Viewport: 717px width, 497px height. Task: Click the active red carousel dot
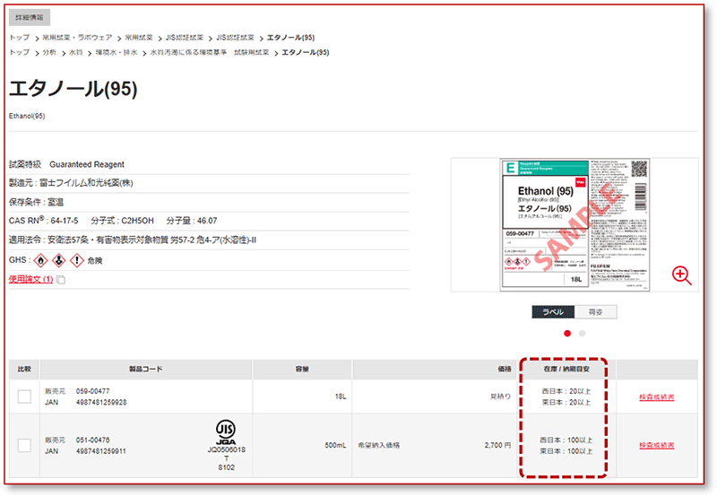pyautogui.click(x=566, y=333)
